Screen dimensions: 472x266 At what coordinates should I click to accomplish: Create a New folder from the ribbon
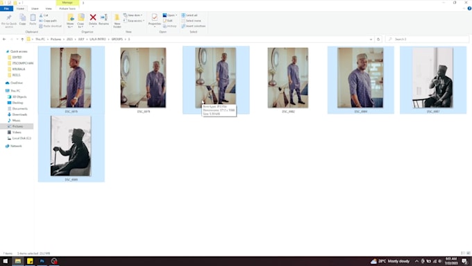pyautogui.click(x=117, y=21)
